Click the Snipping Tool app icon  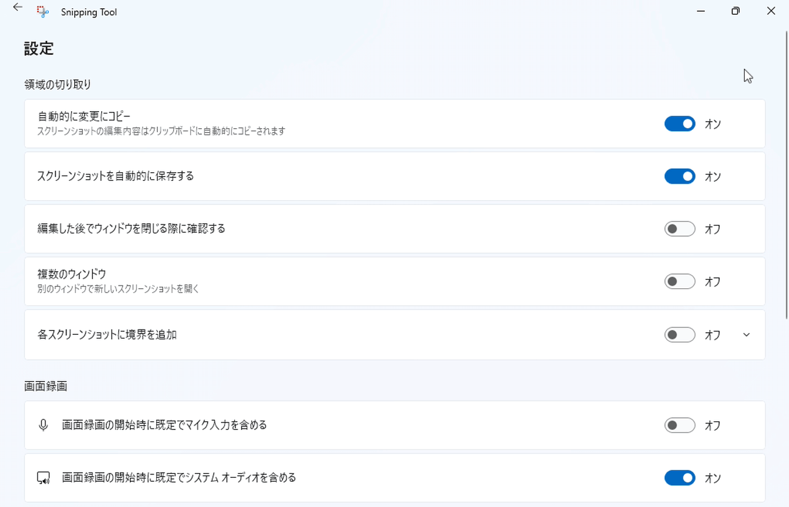[43, 12]
